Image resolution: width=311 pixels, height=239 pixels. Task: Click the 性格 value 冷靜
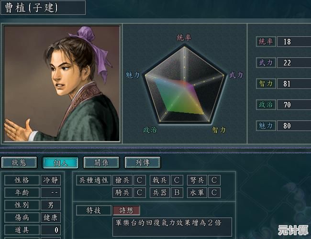tap(51, 180)
